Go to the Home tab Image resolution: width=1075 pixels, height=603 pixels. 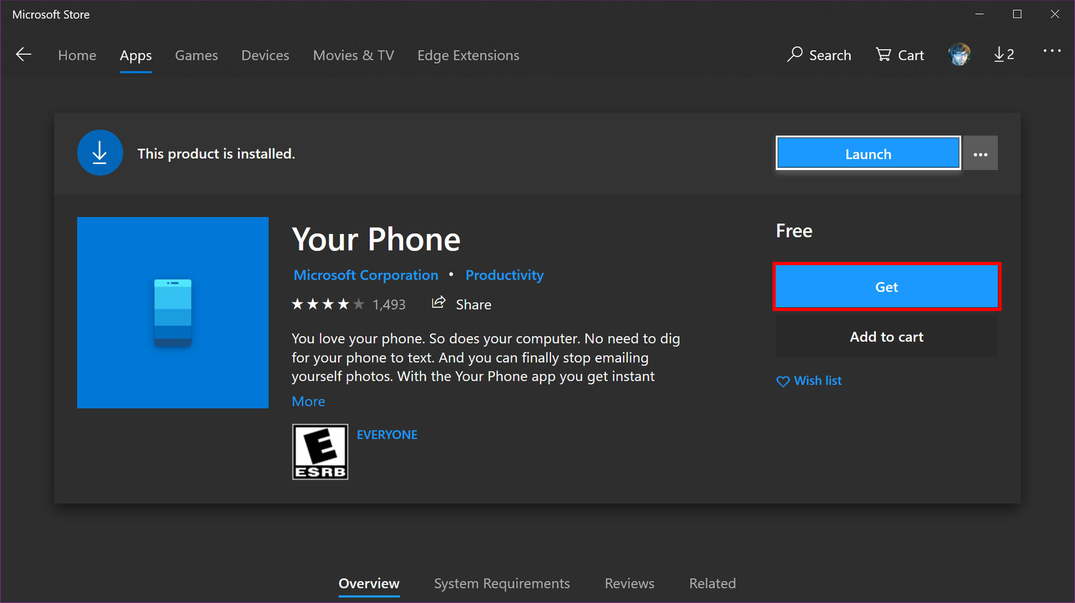coord(77,55)
